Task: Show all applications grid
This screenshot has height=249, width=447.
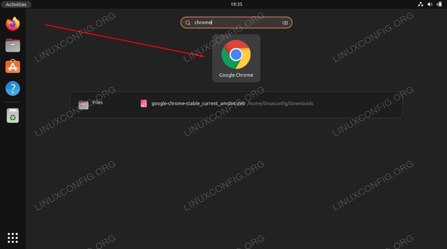Action: 13,237
